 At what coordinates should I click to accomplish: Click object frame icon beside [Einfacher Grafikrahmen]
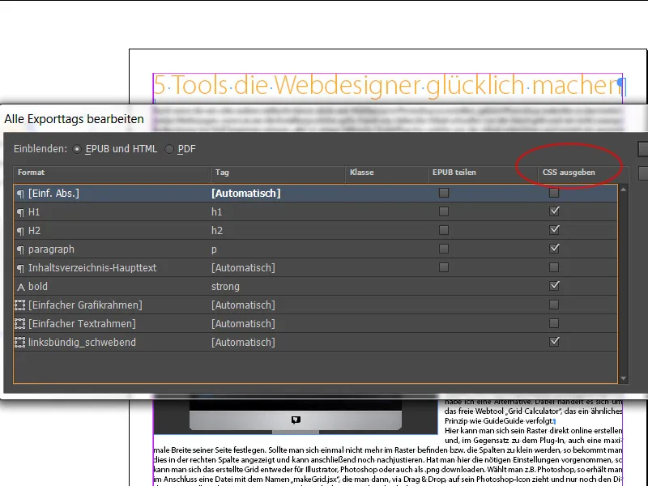19,305
